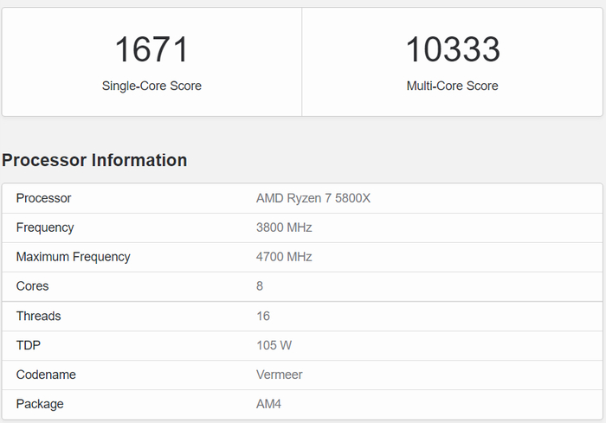Viewport: 606px width, 423px height.
Task: Click the AM4 package value
Action: click(268, 404)
